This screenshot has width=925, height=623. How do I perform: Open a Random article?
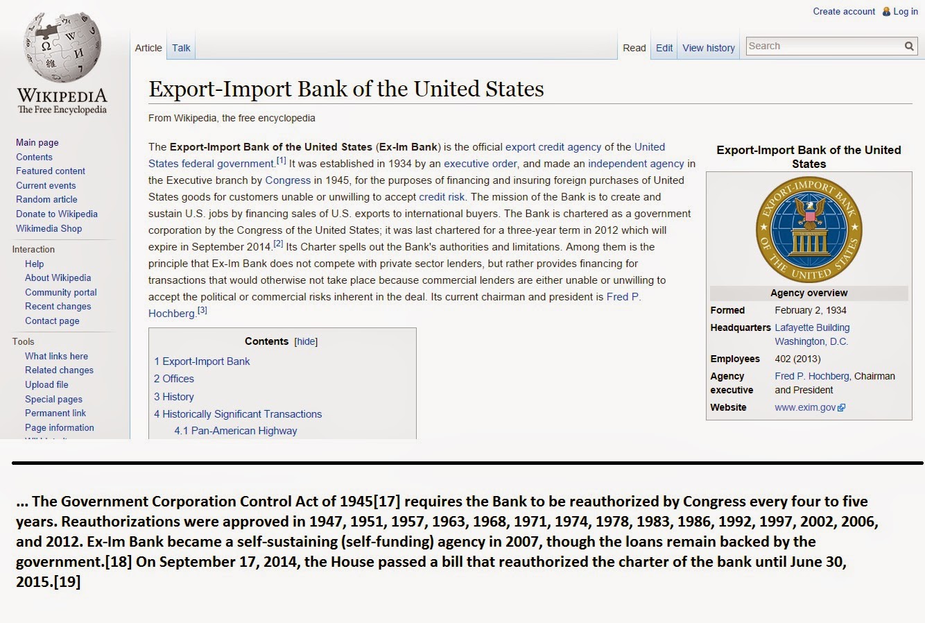coord(46,199)
